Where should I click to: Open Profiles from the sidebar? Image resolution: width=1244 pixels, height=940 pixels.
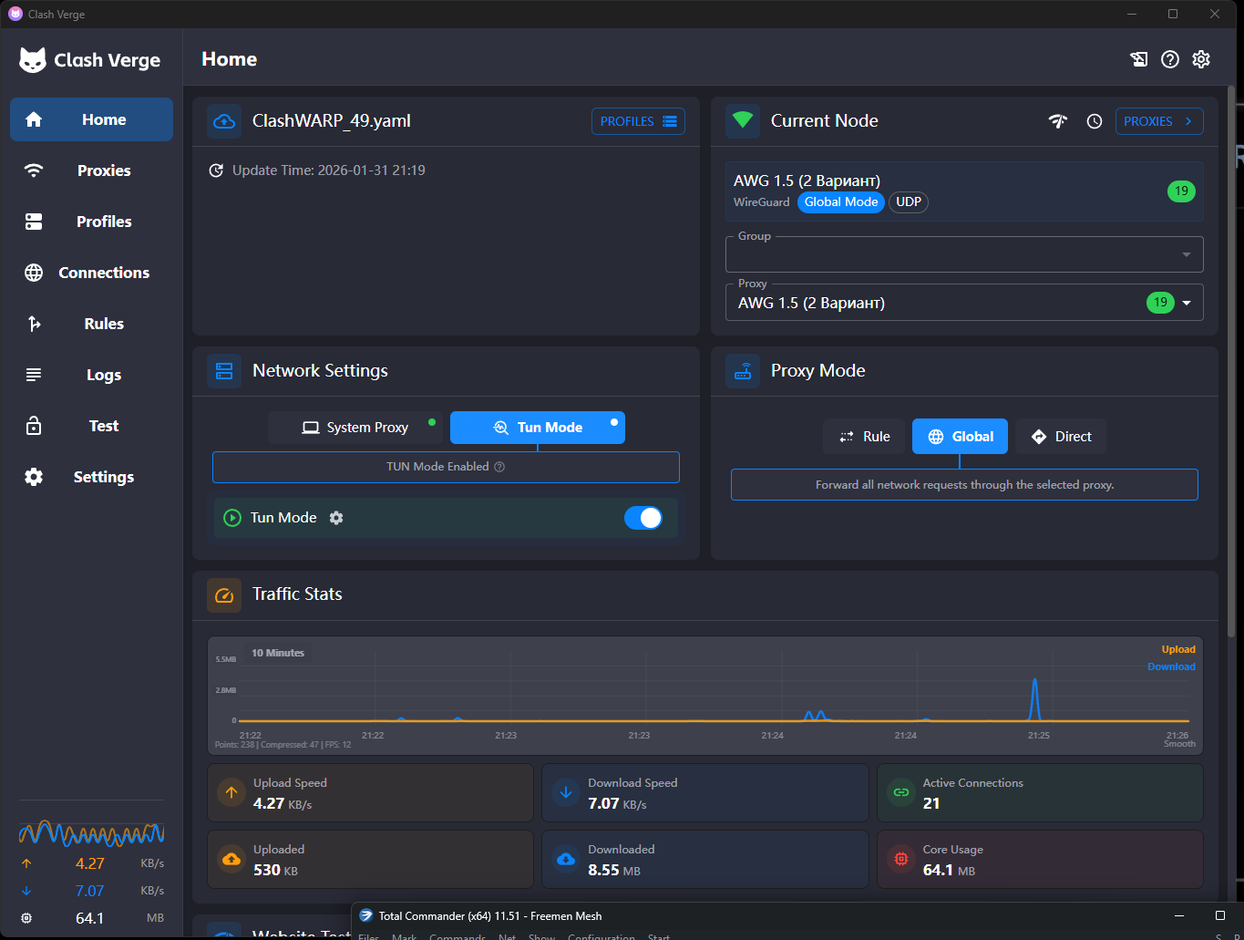(91, 222)
